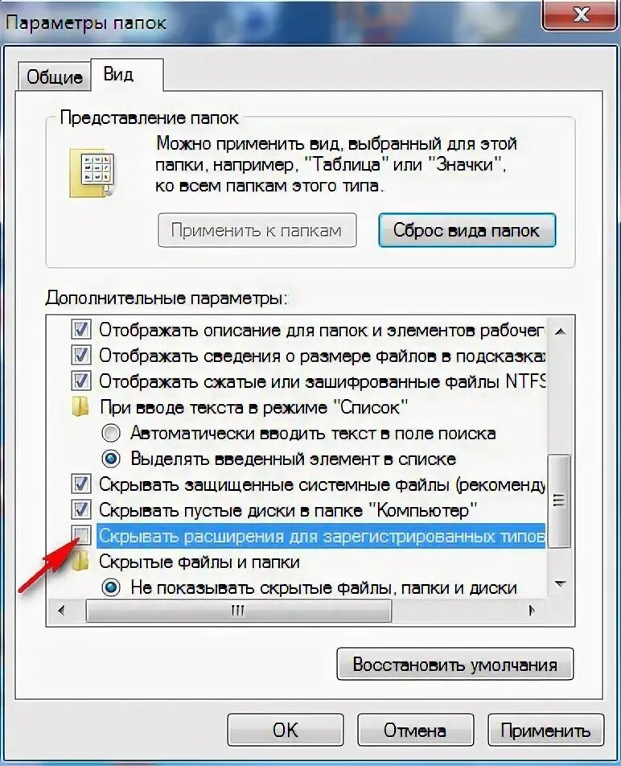Select Выделять введенный элемент в списке option
The image size is (621, 766).
pos(111,459)
